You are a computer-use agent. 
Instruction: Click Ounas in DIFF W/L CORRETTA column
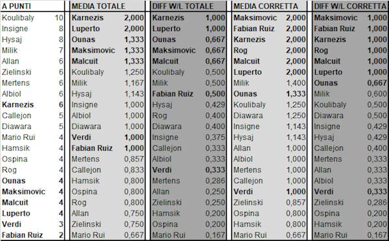[x=325, y=83]
